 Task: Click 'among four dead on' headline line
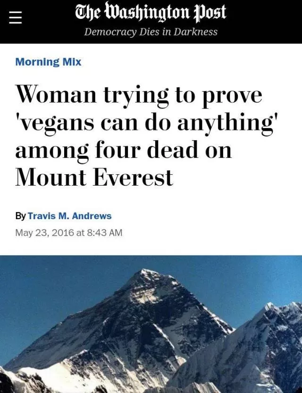coord(124,149)
